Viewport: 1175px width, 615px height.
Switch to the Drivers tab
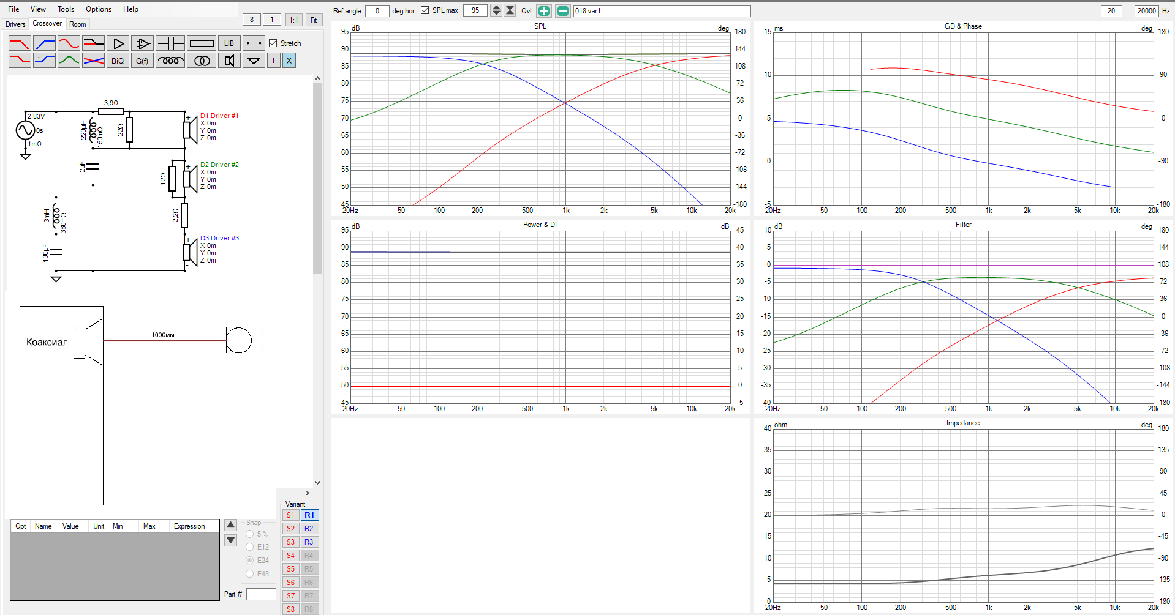pyautogui.click(x=15, y=24)
